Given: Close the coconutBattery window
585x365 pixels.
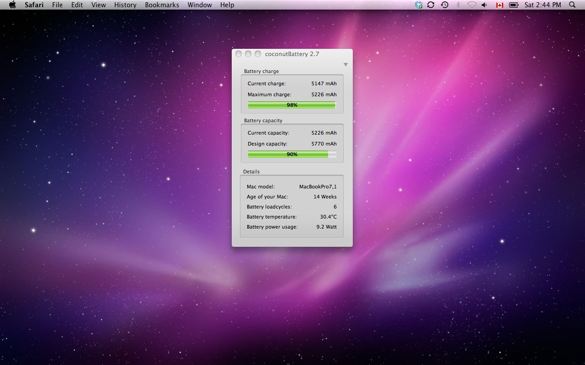Looking at the screenshot, I should pyautogui.click(x=239, y=54).
